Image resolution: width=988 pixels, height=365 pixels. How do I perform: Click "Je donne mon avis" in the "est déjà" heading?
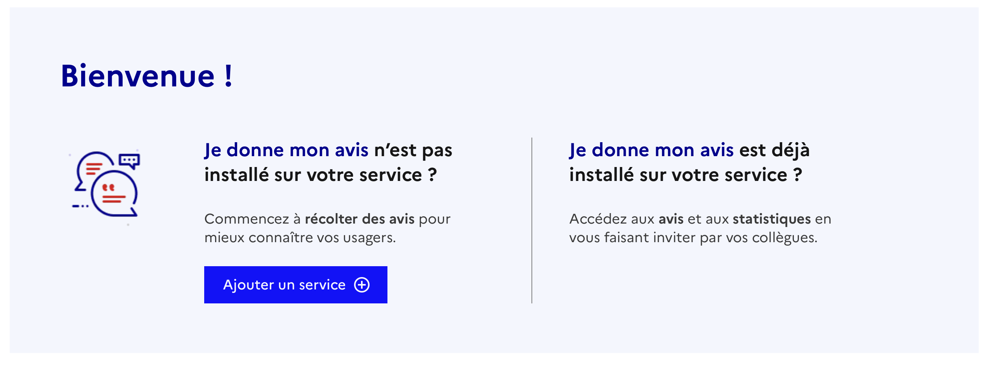coord(651,150)
